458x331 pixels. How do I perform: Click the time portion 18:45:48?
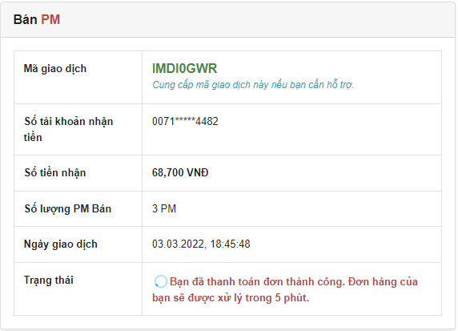230,244
